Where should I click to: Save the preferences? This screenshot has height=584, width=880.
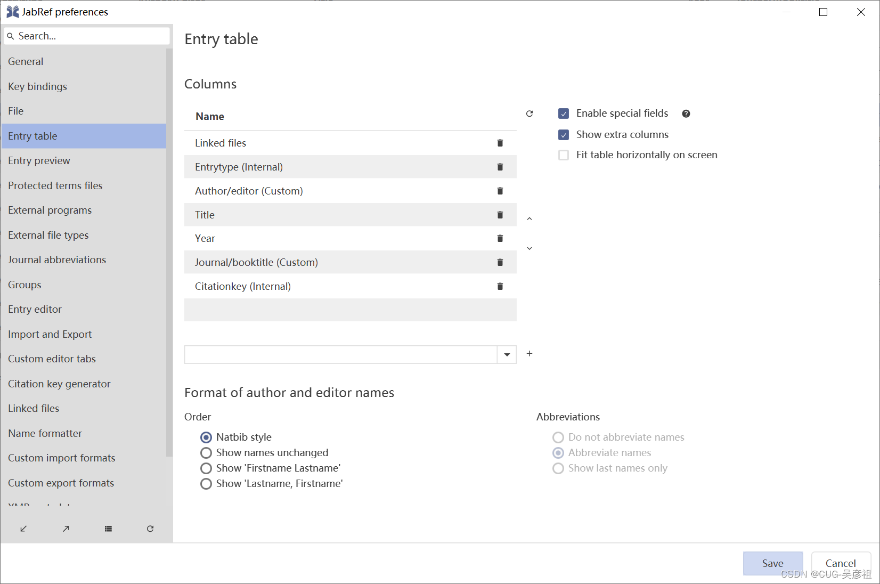[772, 563]
